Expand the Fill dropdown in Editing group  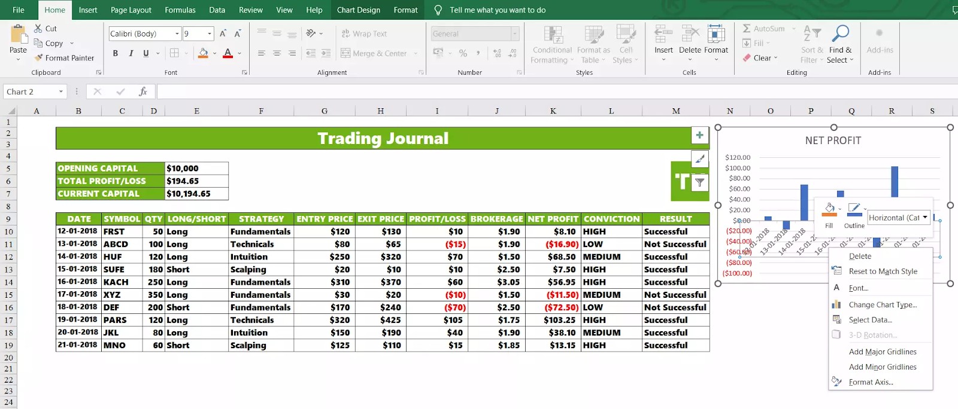click(x=768, y=43)
